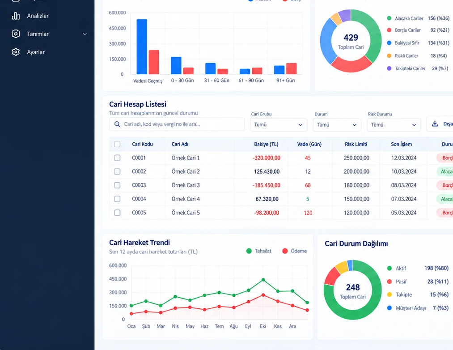Toggle the select-all header checkbox

coord(117,144)
